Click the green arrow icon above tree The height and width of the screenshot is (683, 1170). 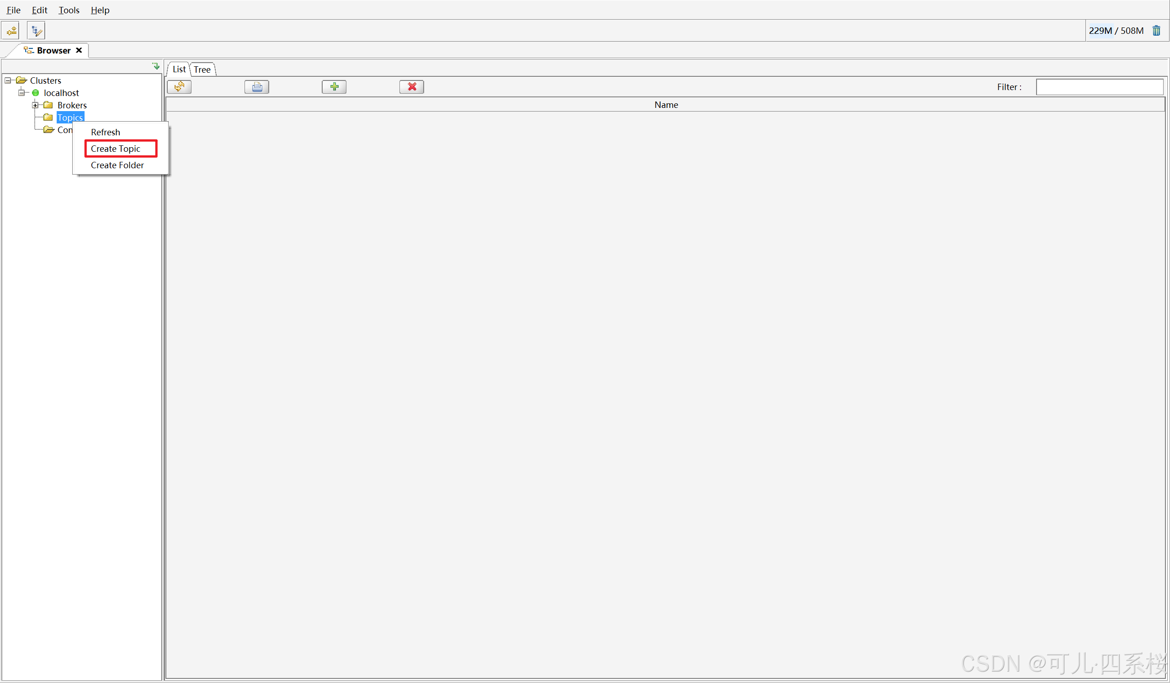click(x=156, y=66)
